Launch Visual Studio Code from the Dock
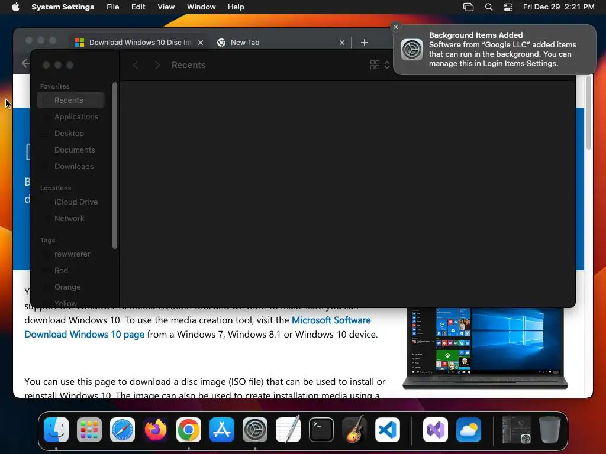Image resolution: width=606 pixels, height=454 pixels. [x=388, y=430]
